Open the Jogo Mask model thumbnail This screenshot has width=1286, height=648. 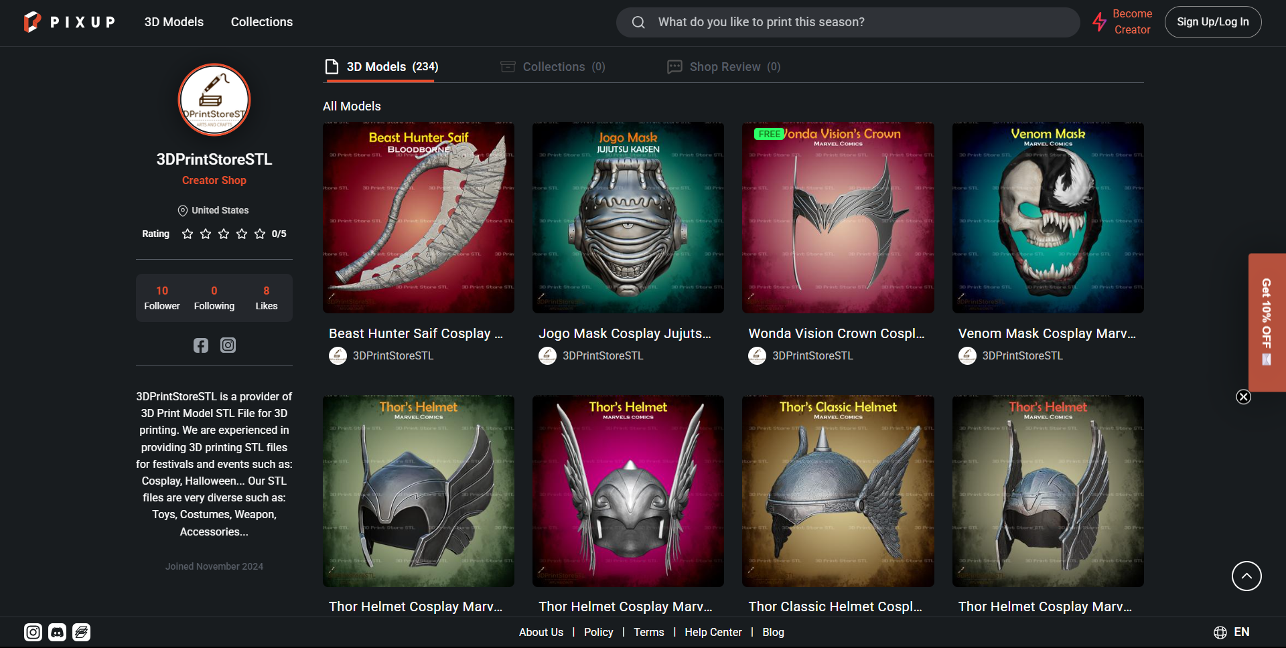628,218
